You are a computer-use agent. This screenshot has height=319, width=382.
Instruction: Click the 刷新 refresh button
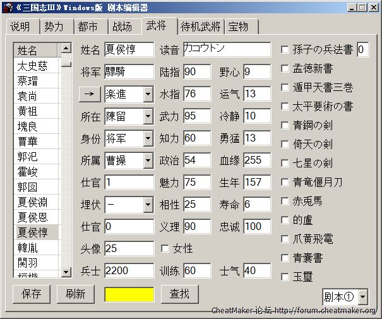pos(75,294)
